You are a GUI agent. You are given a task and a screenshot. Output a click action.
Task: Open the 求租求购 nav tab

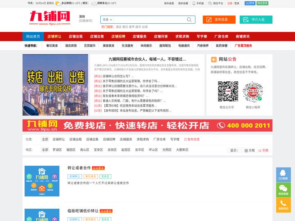[x=182, y=36]
